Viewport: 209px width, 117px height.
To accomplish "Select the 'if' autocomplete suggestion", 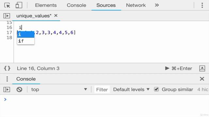I will 26,41.
